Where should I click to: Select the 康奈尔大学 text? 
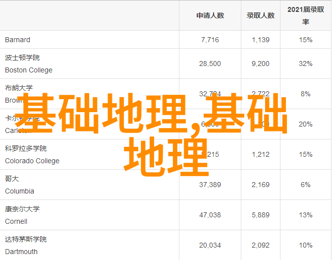tap(22, 209)
